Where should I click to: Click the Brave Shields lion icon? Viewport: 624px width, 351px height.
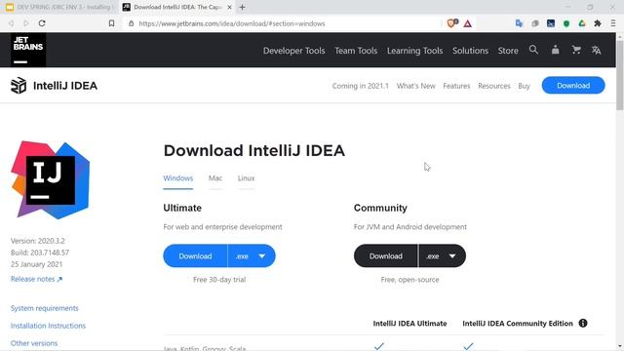(x=452, y=23)
